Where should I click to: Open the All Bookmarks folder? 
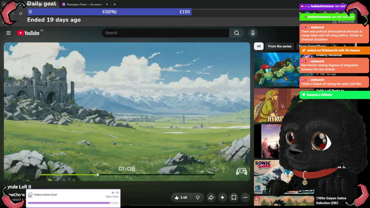pyautogui.click(x=344, y=22)
